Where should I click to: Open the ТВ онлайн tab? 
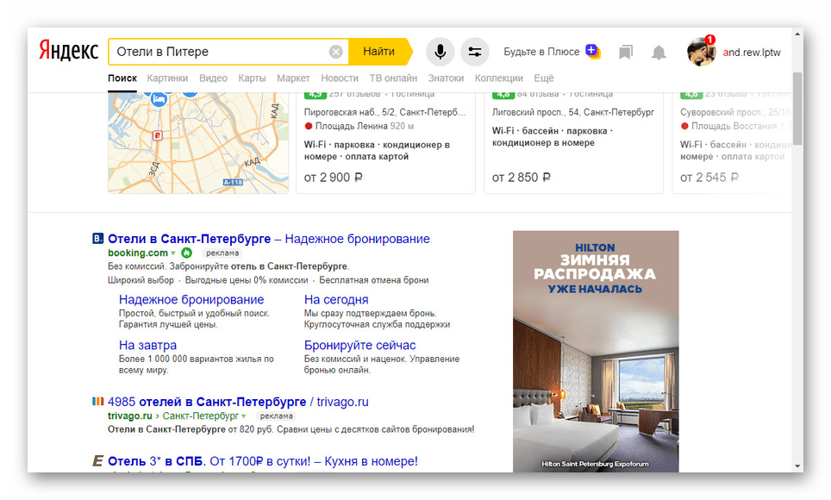[393, 78]
